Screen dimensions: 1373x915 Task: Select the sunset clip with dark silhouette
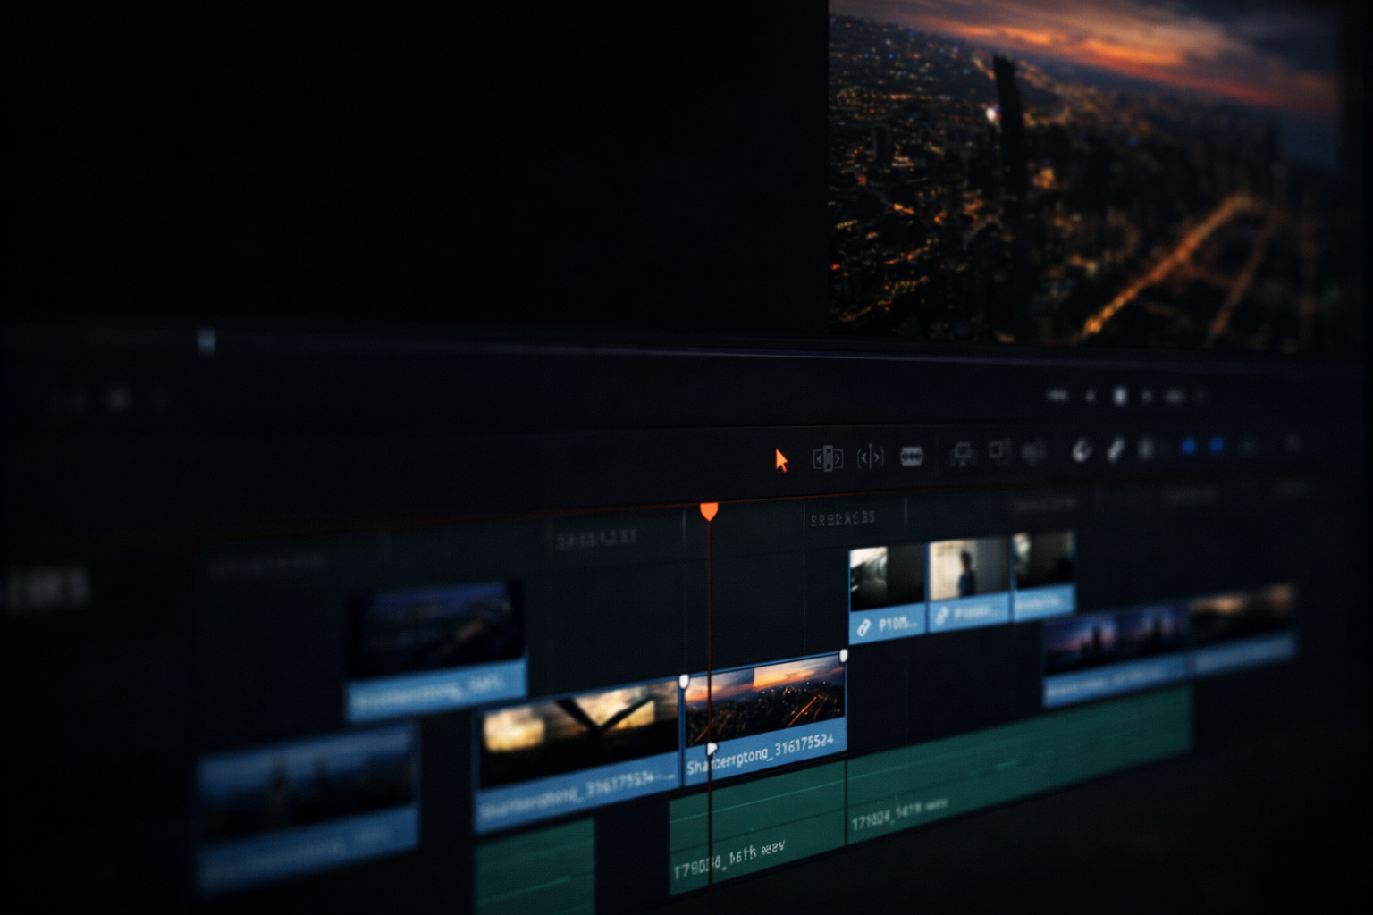[577, 755]
